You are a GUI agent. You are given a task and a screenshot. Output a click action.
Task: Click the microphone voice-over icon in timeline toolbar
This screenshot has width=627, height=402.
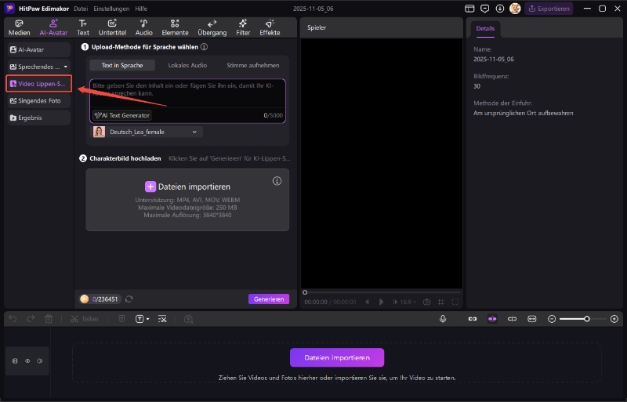click(443, 319)
